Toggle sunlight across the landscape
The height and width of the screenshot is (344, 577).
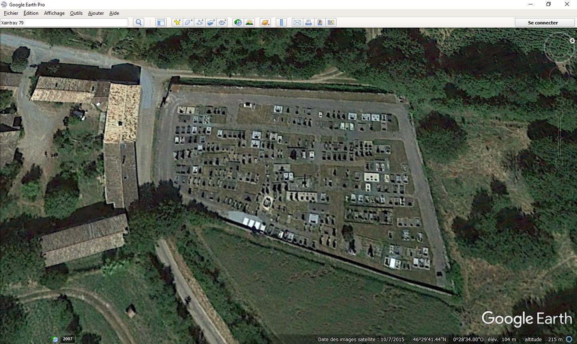point(249,22)
